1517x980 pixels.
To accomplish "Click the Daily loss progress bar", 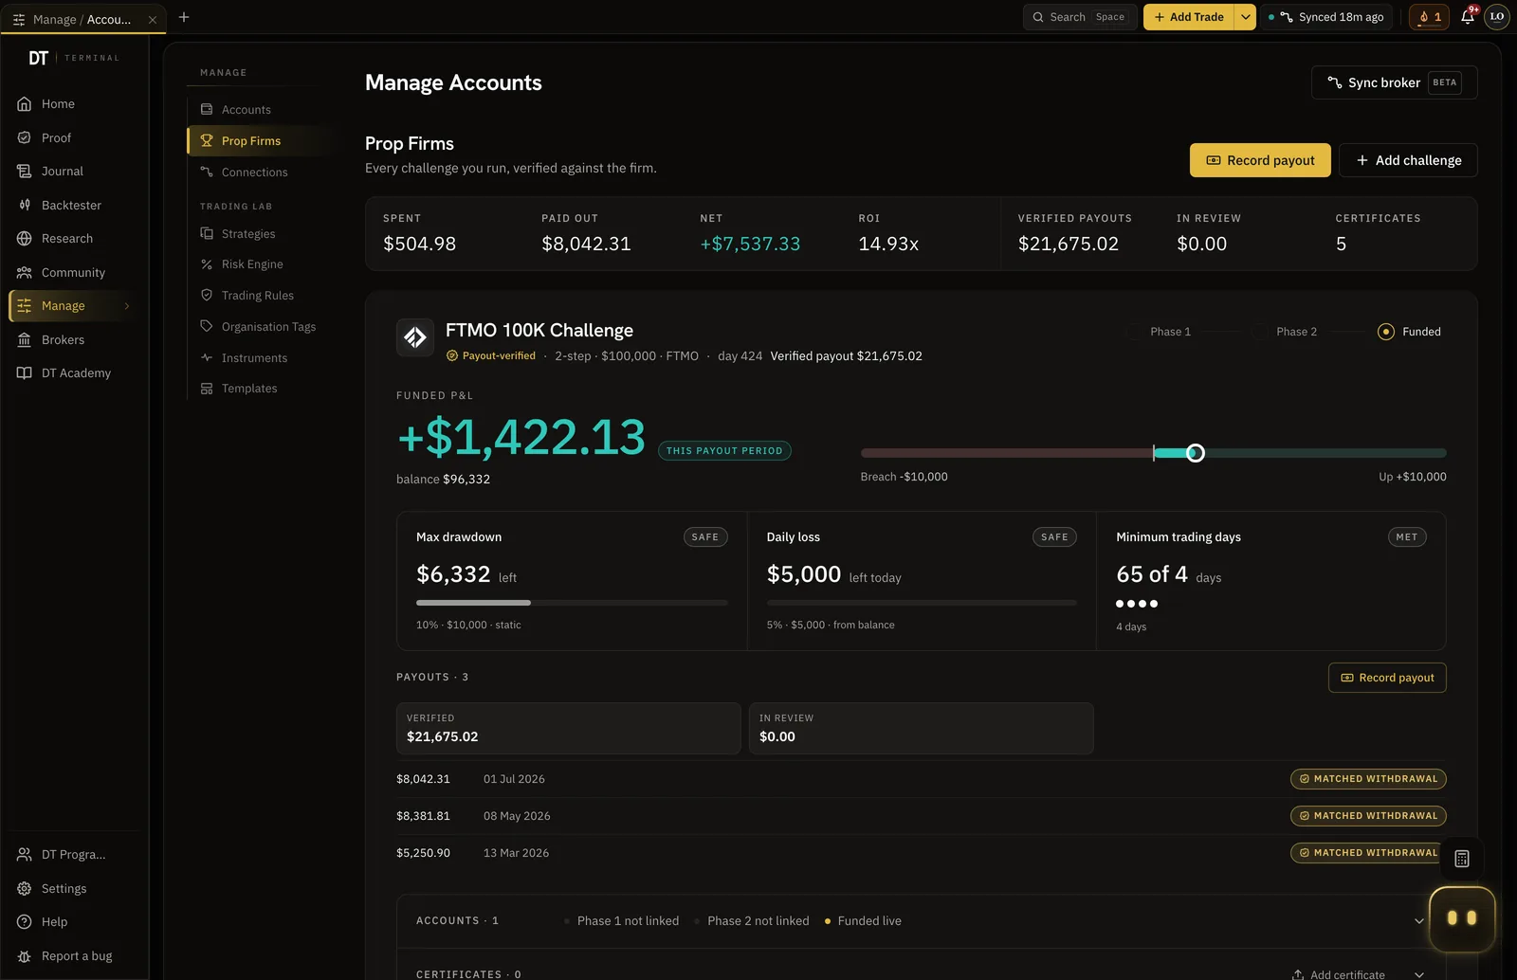I will click(x=922, y=603).
